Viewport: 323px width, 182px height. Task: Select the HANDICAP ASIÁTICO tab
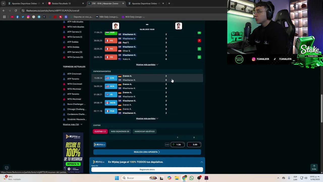(145, 131)
